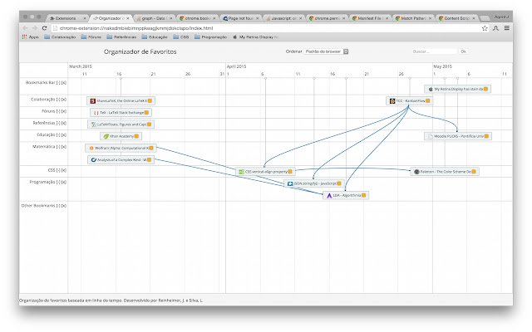Collapse the Educação row with [-]
The height and width of the screenshot is (332, 532).
59,134
